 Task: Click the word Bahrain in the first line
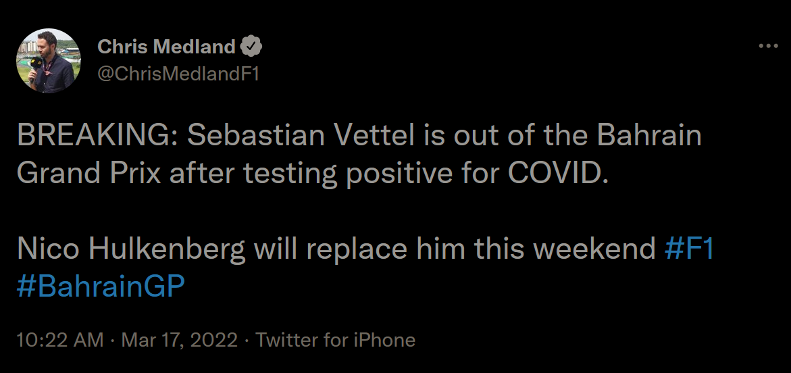(x=648, y=135)
